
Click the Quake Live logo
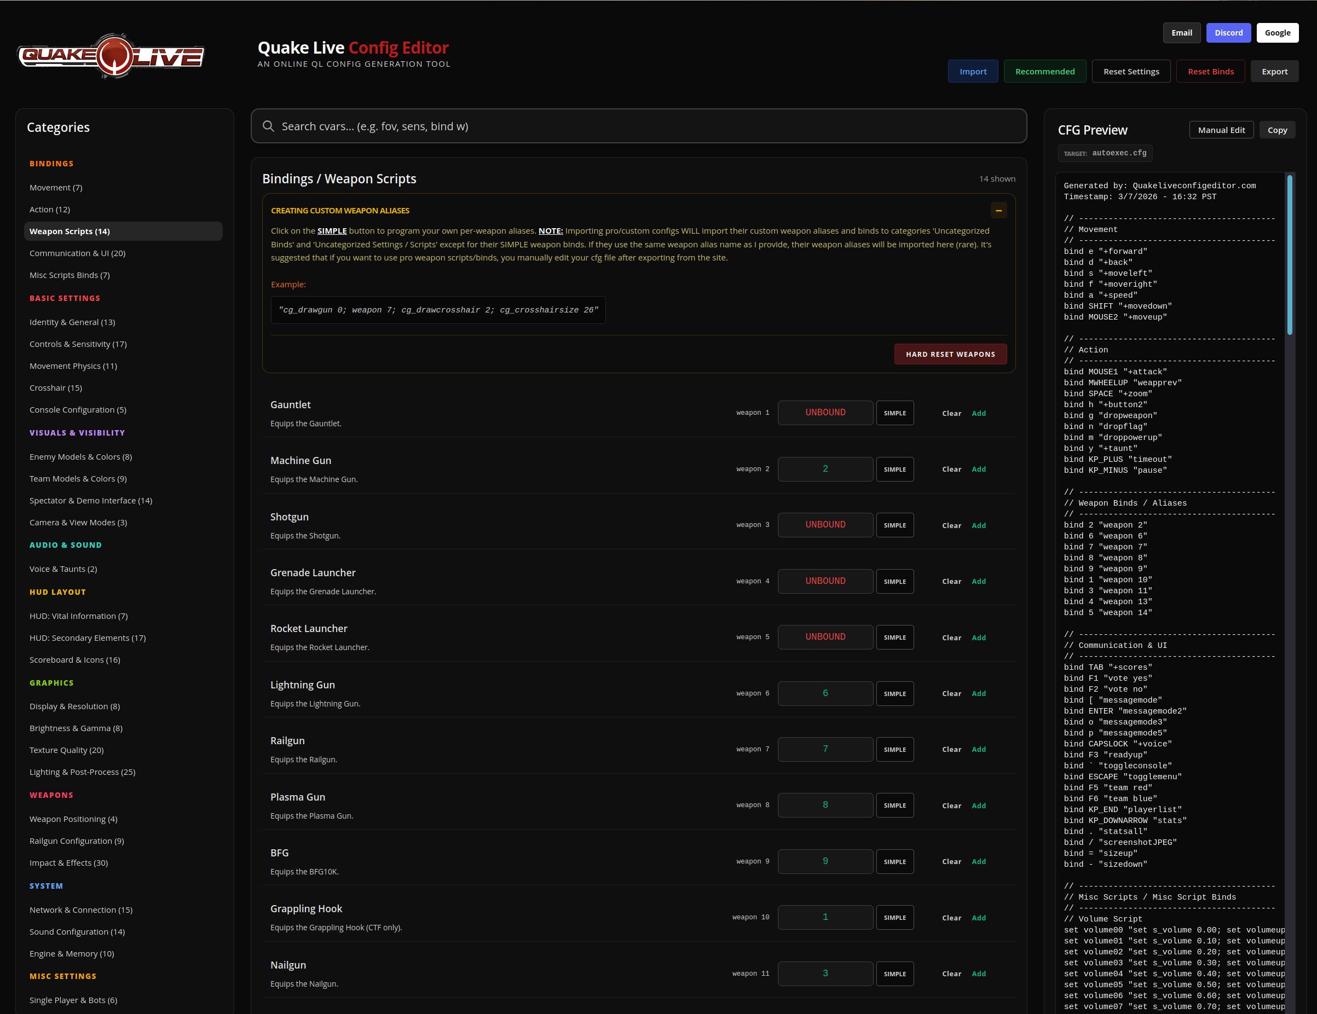coord(111,56)
